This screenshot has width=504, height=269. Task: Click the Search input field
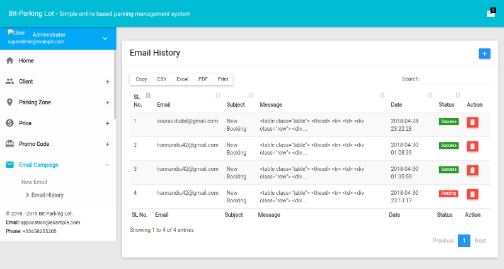tap(455, 79)
